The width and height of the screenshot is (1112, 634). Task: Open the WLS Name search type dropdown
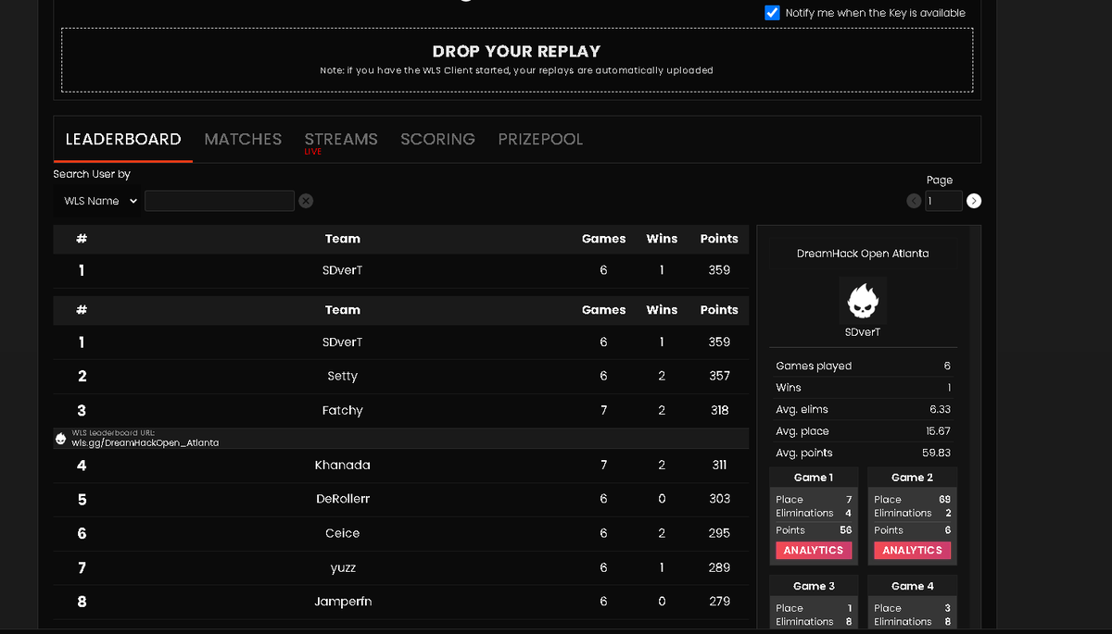(97, 201)
